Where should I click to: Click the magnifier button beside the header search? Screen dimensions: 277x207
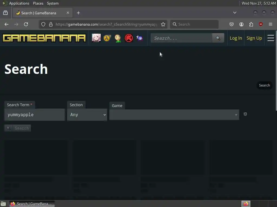[x=218, y=38]
